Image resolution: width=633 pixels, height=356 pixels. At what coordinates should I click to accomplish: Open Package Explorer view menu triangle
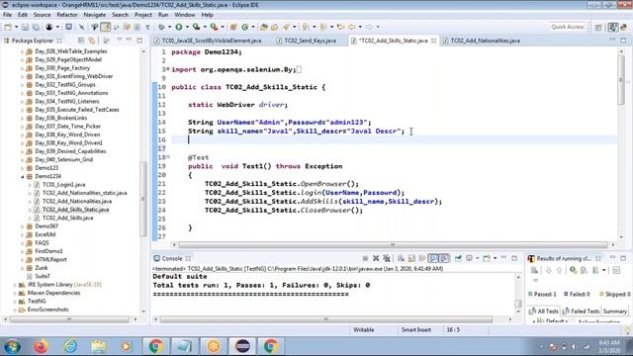[120, 40]
